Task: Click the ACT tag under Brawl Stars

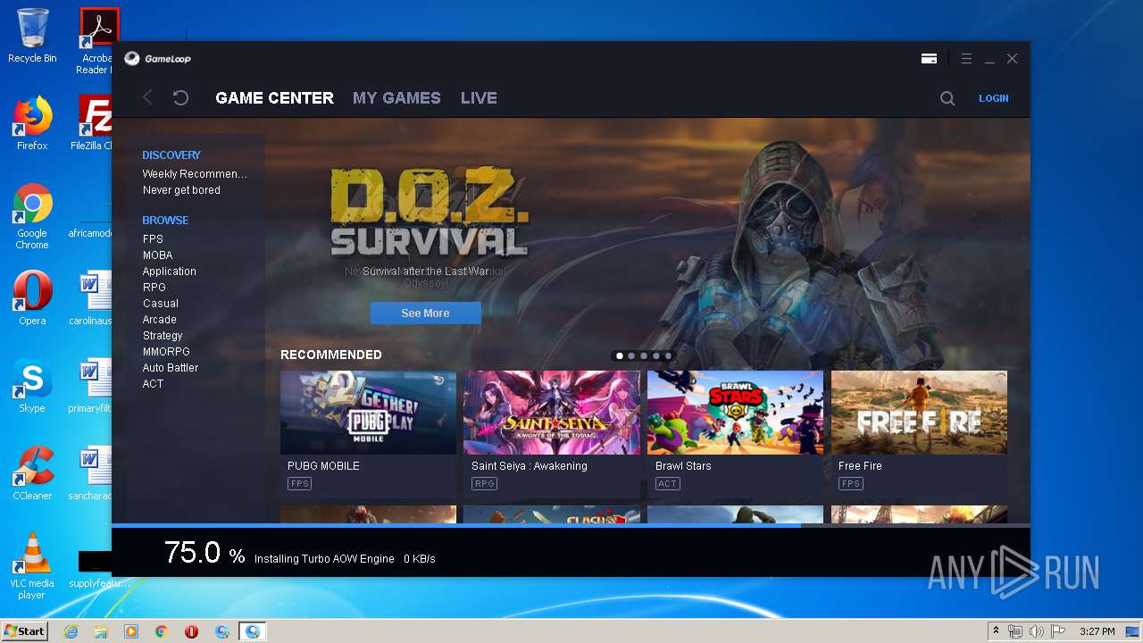Action: click(668, 484)
